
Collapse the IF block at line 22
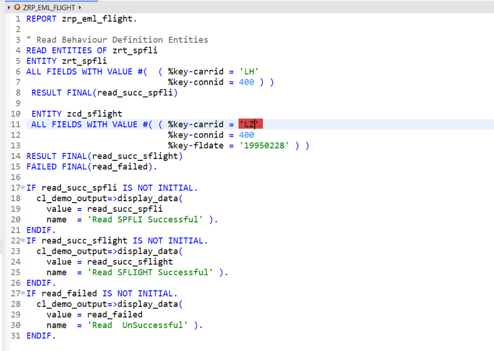23,240
